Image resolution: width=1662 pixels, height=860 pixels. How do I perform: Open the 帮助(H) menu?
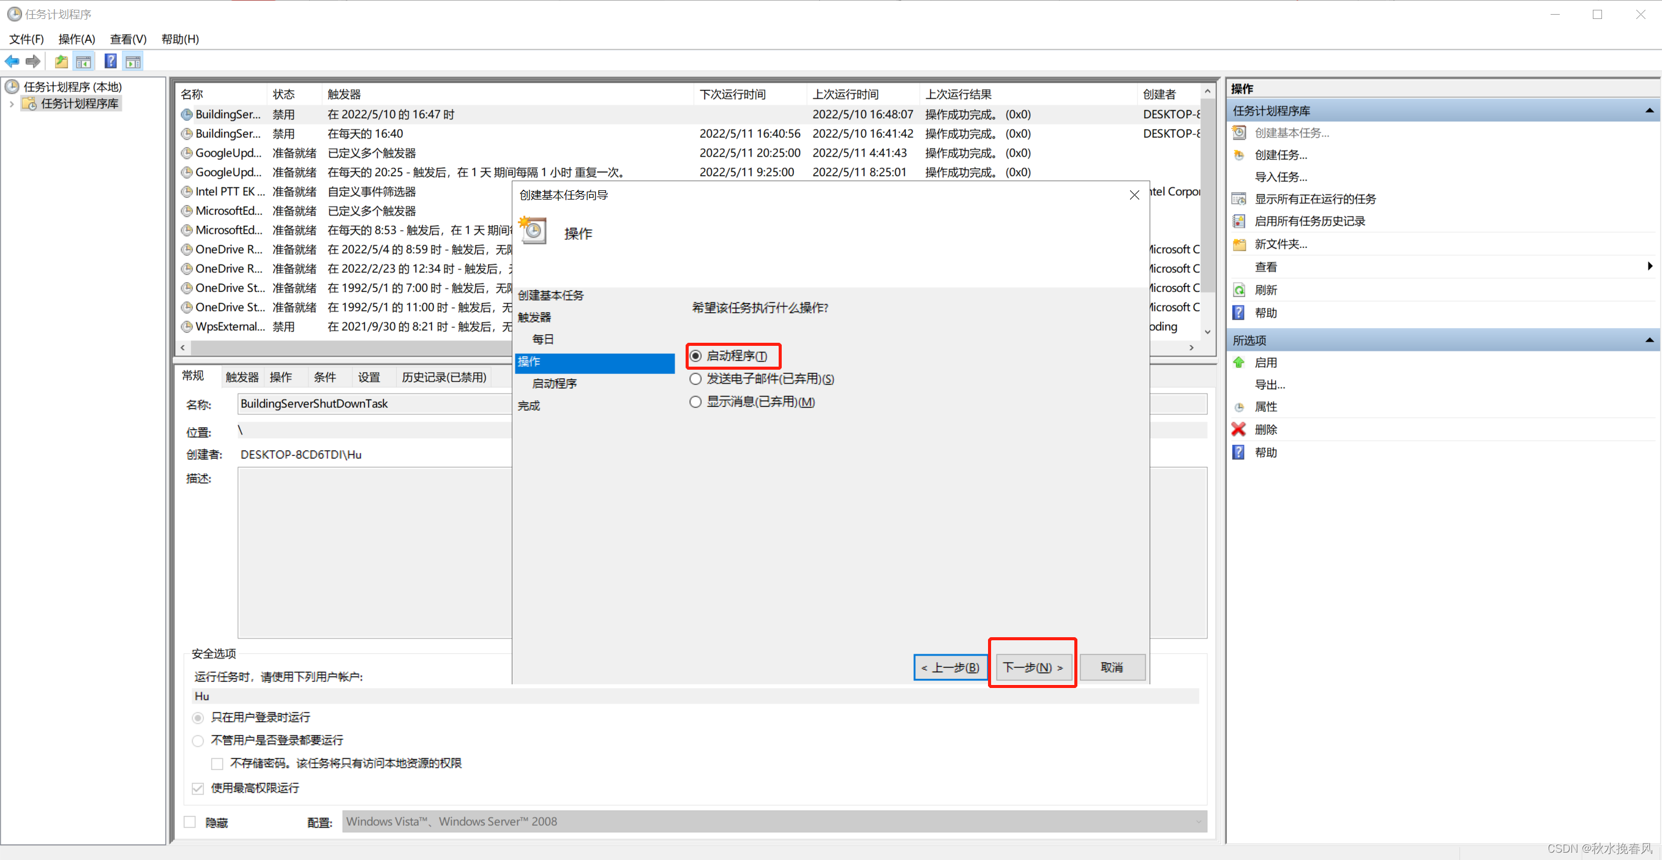[x=180, y=39]
